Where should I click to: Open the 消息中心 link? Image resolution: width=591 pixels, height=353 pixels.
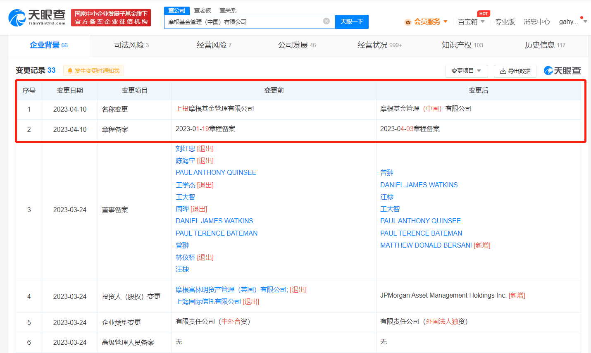tap(536, 21)
